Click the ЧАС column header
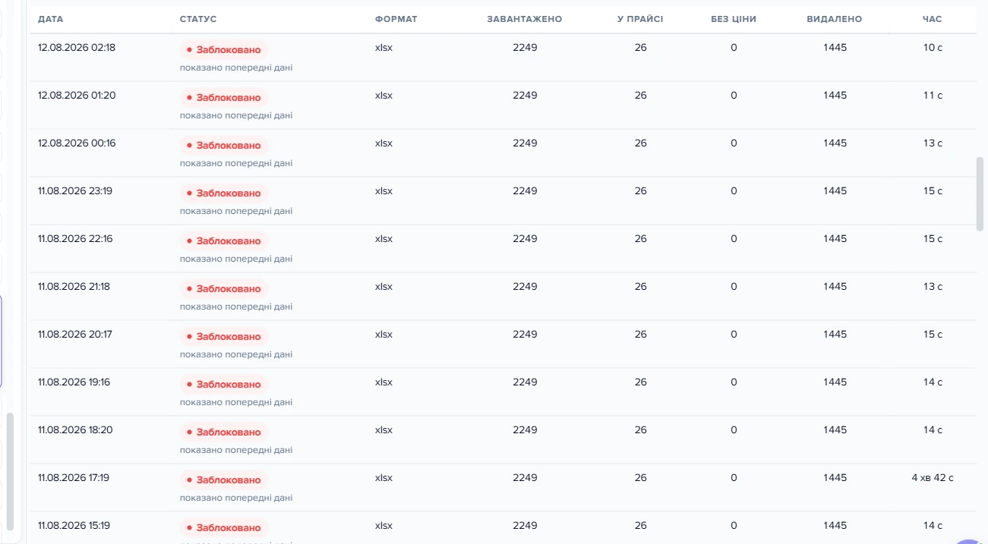The width and height of the screenshot is (988, 544). pos(933,19)
